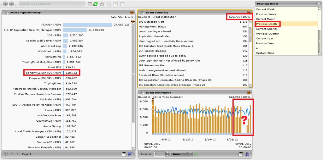This screenshot has width=323, height=160.
Task: Select the IOS (ASP) device row
Action: 67,35
